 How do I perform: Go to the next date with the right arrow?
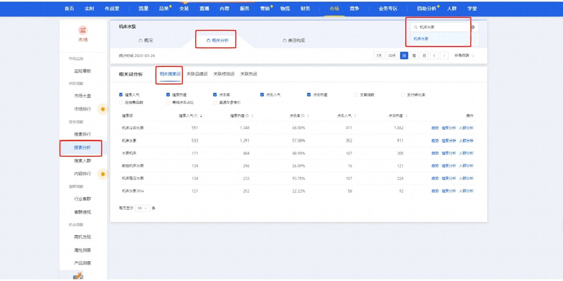[444, 56]
